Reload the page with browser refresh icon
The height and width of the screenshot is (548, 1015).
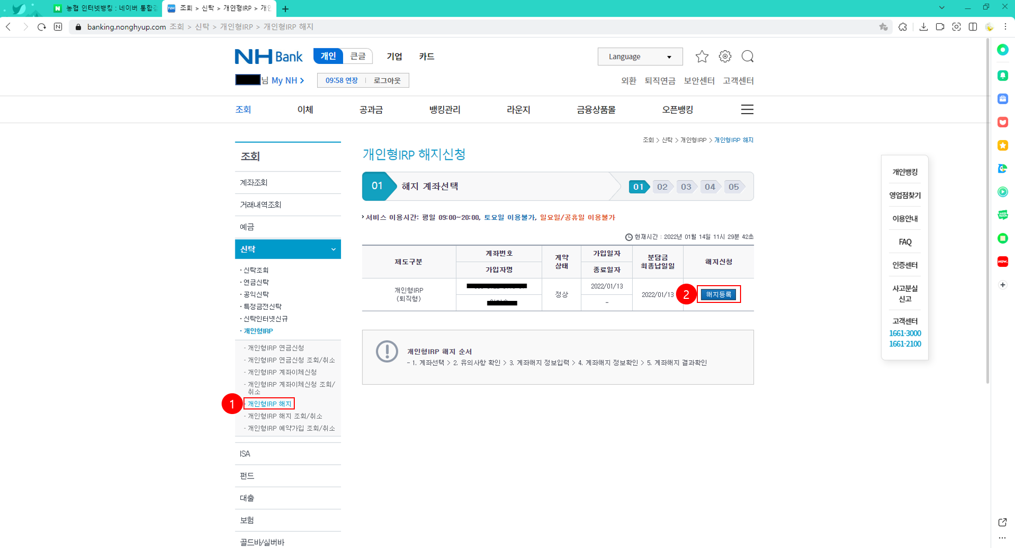click(x=42, y=27)
